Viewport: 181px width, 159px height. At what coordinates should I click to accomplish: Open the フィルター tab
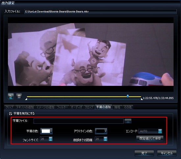(x=63, y=107)
